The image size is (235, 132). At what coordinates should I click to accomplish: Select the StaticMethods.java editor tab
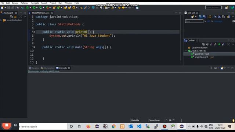40,13
